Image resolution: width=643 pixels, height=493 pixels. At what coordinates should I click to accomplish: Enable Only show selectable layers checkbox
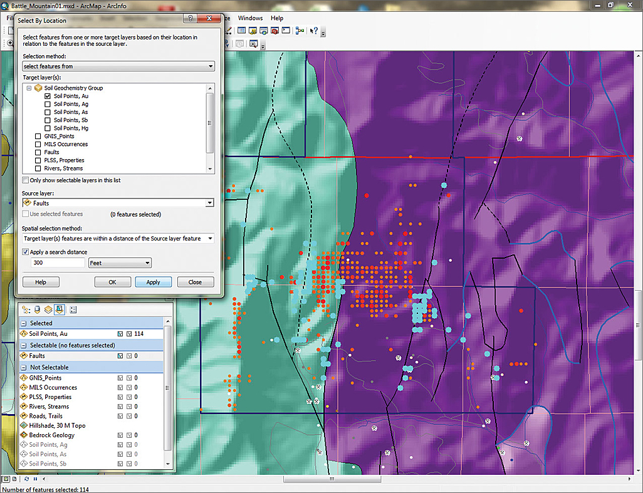click(x=26, y=180)
